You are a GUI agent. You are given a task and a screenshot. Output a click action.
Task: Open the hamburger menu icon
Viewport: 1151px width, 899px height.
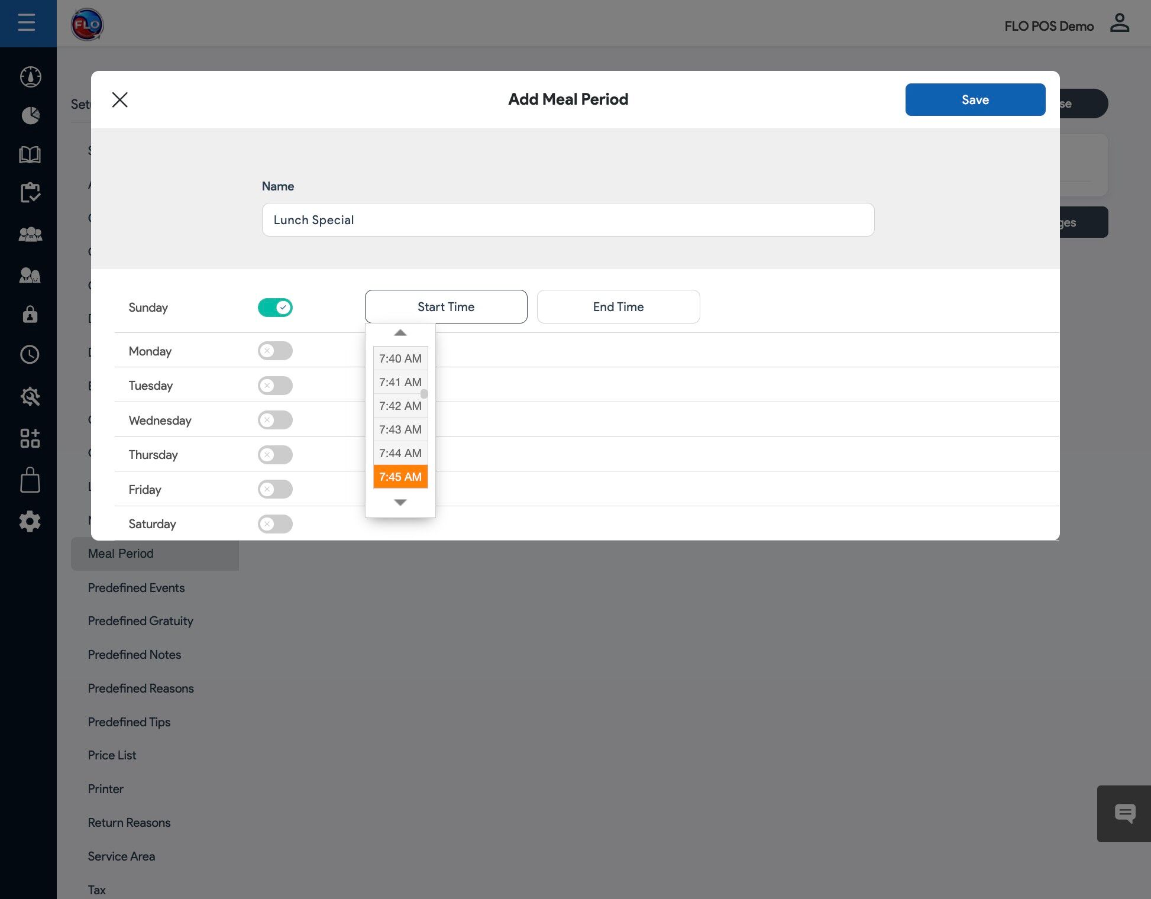pyautogui.click(x=27, y=23)
